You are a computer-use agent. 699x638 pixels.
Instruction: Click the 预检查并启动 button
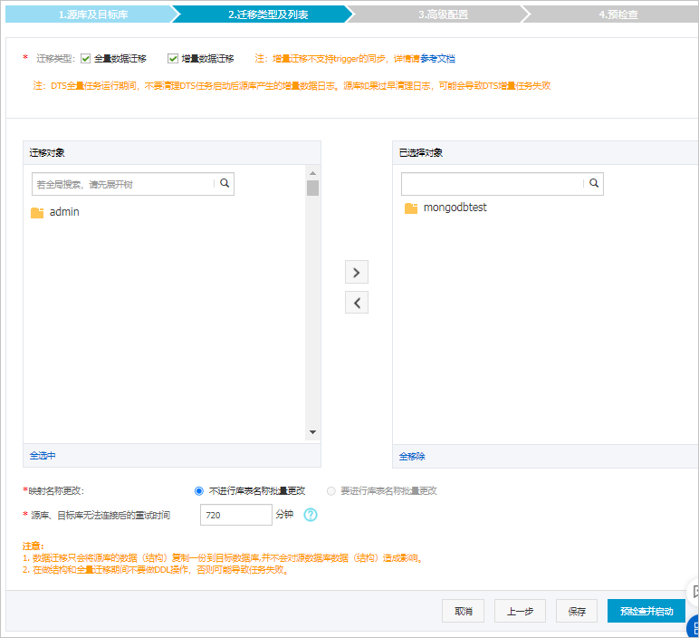[x=646, y=611]
